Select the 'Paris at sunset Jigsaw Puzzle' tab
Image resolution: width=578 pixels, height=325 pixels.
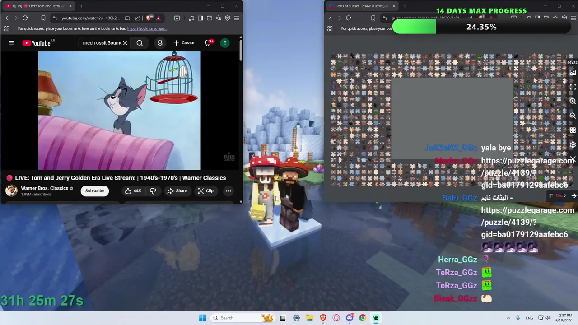pos(361,6)
